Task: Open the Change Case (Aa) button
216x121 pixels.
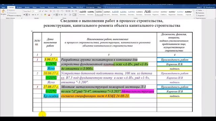Action: (47, 11)
